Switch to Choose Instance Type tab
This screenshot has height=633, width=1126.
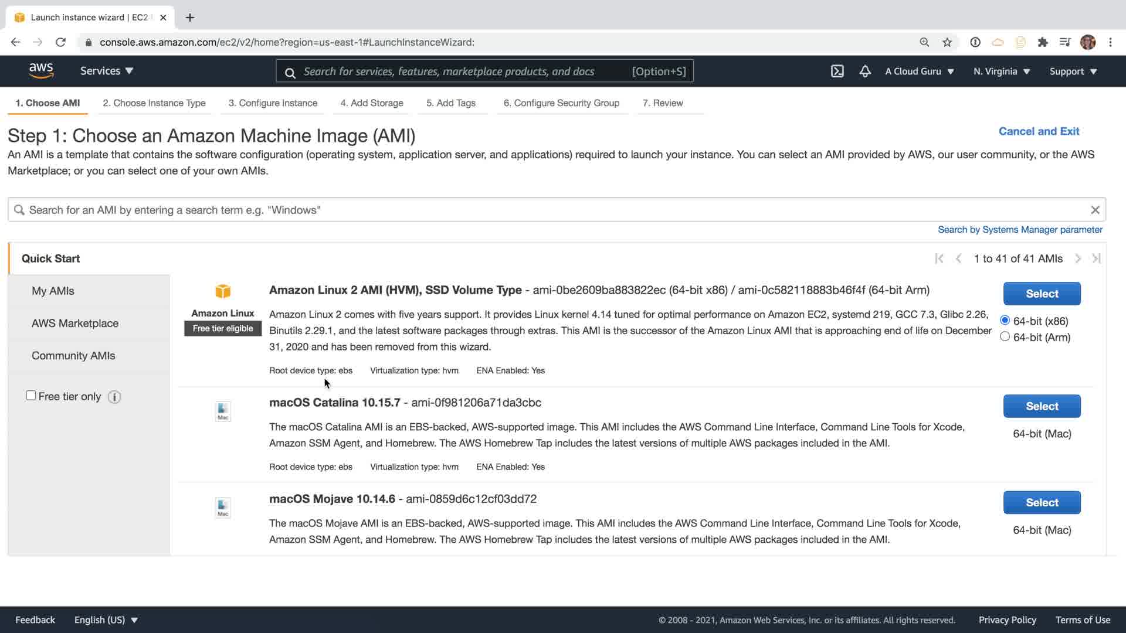[x=154, y=103]
